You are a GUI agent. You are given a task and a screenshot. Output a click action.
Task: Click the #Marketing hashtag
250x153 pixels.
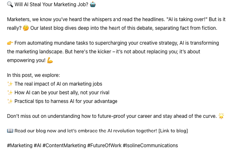point(20,146)
